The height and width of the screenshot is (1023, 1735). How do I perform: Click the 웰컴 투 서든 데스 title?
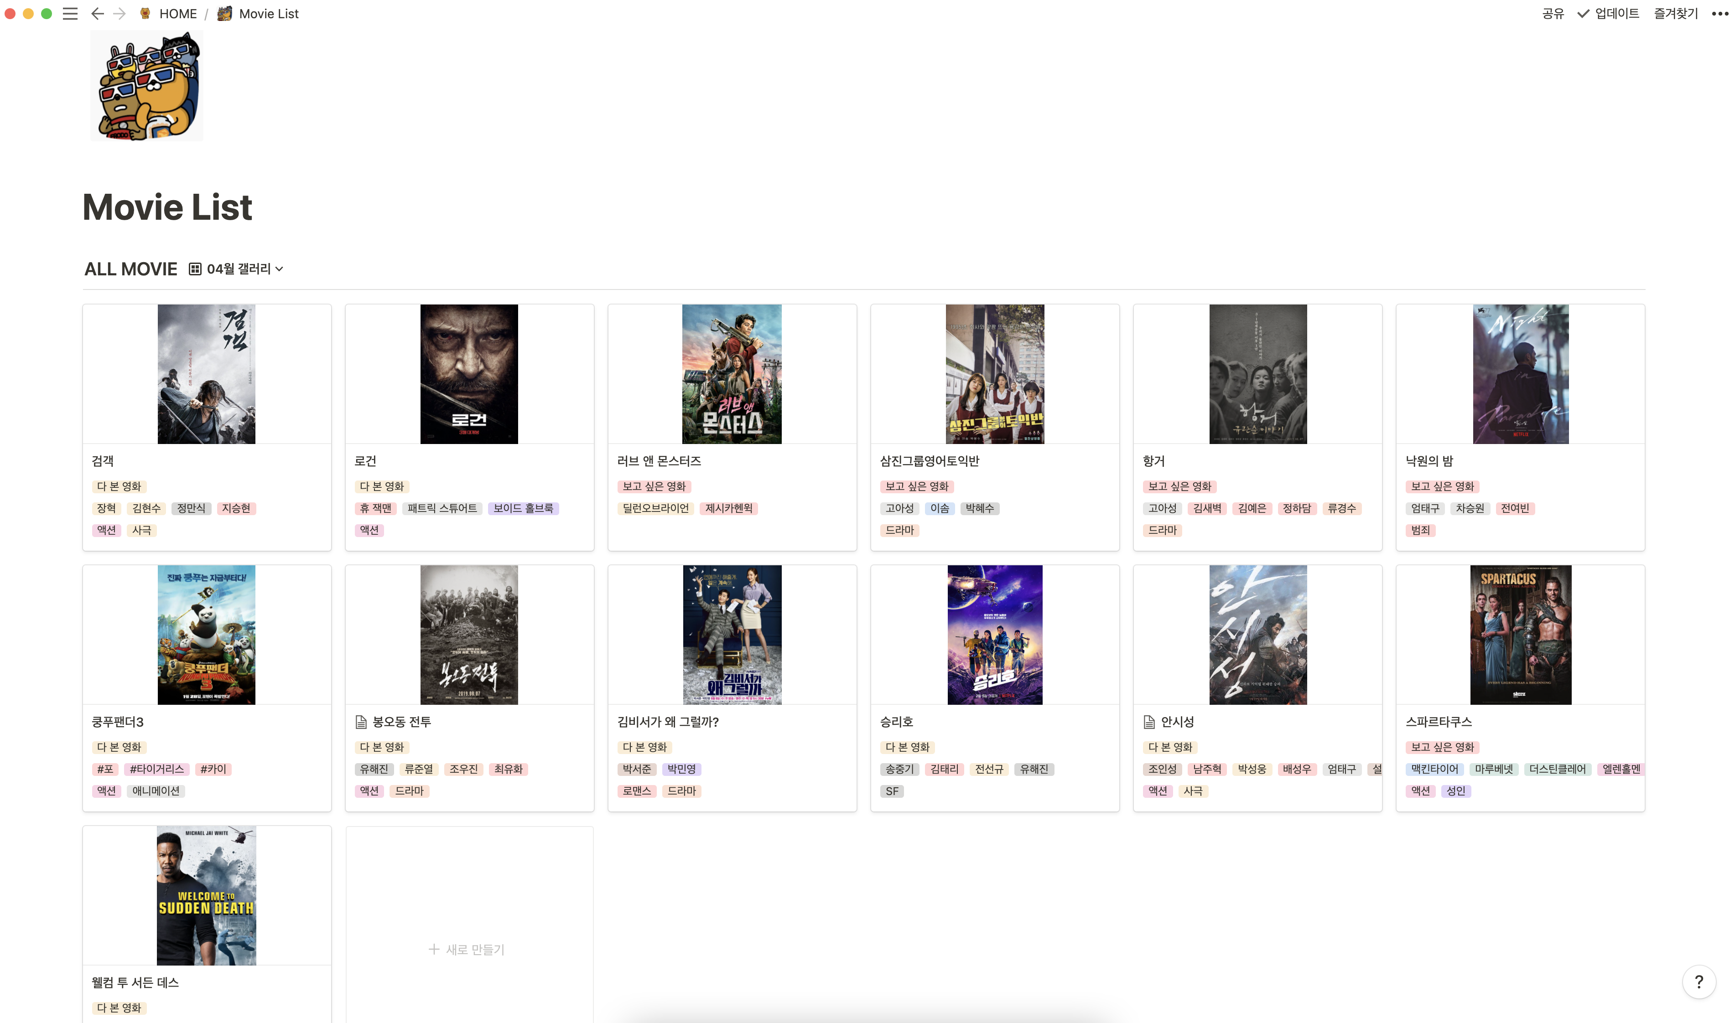tap(135, 982)
